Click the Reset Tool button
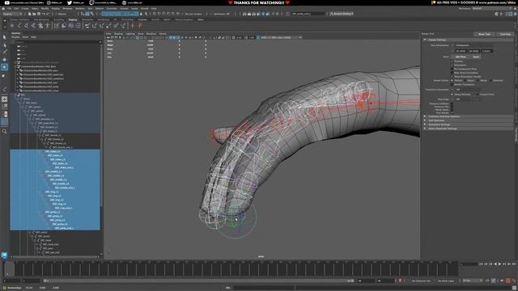518x291 pixels. (484, 34)
